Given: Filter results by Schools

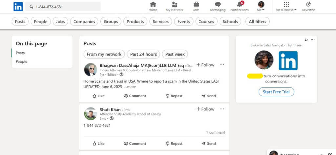Looking at the screenshot, I should tap(230, 21).
